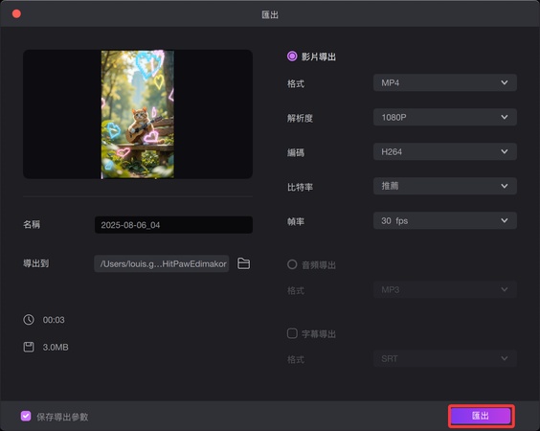540x431 pixels.
Task: Click the cat video preview thumbnail
Action: click(x=138, y=114)
